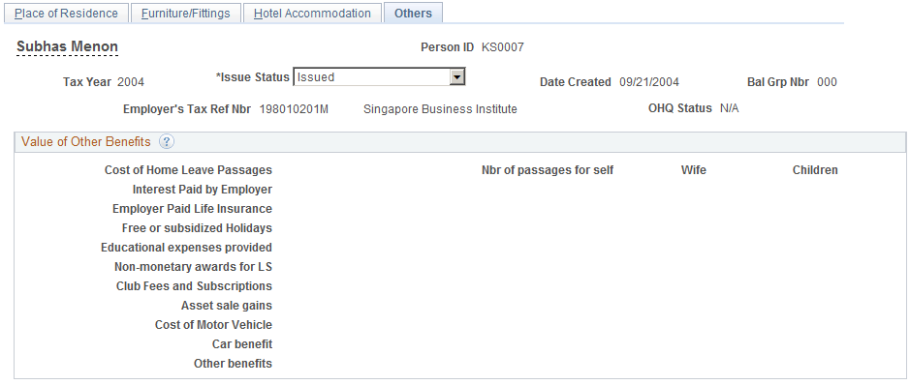The height and width of the screenshot is (385, 910).
Task: Click the Employer Paid Life Insurance label
Action: tap(192, 208)
